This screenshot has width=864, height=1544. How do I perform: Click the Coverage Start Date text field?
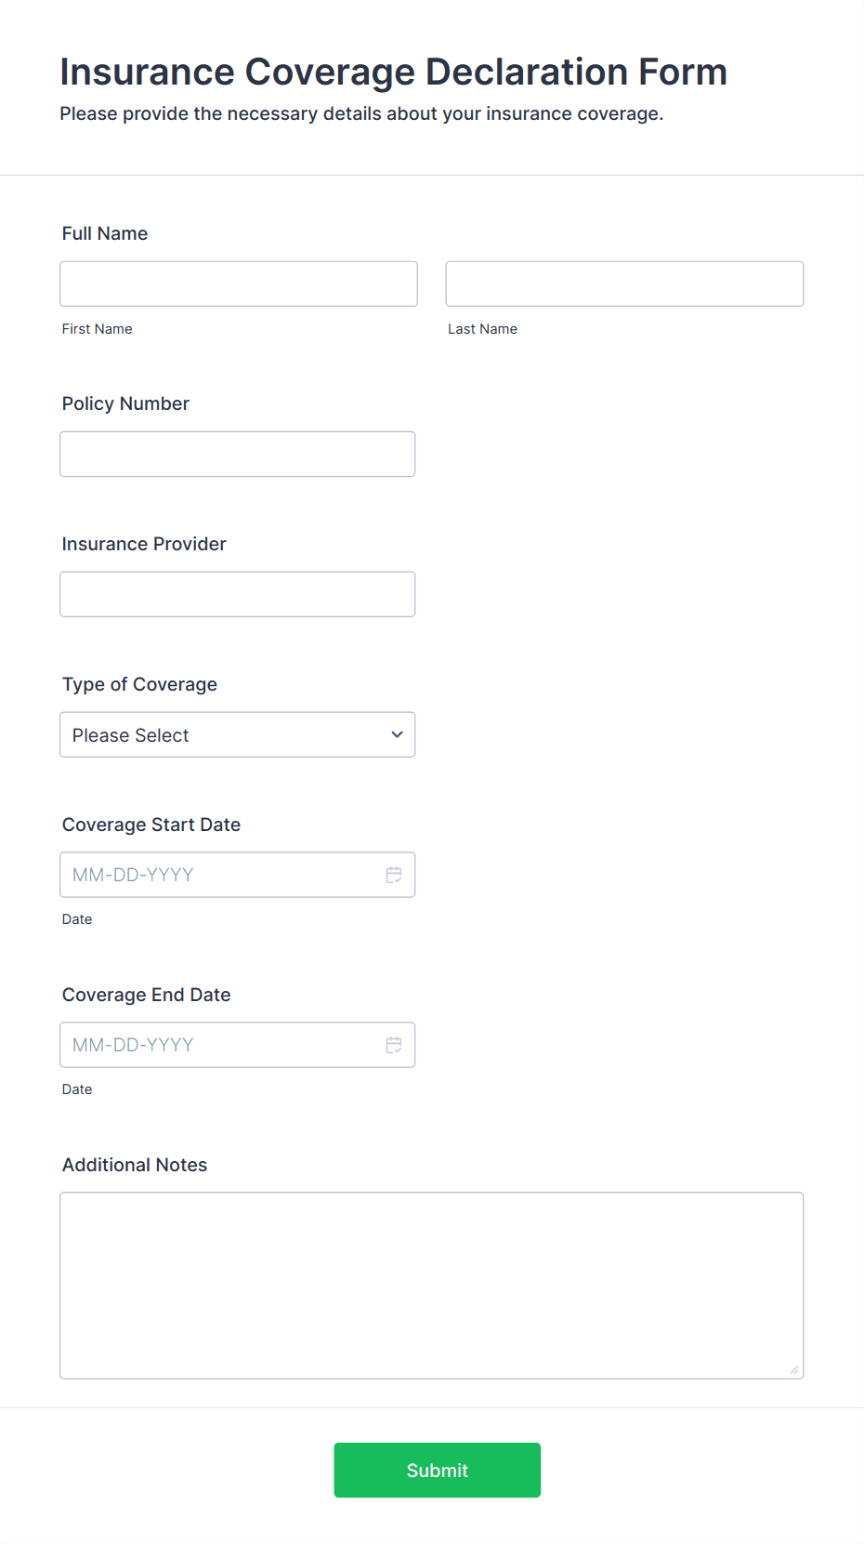[214, 874]
